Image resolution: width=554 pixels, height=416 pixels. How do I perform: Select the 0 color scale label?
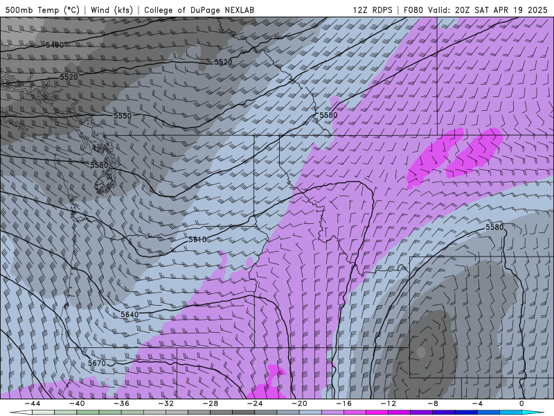522,404
